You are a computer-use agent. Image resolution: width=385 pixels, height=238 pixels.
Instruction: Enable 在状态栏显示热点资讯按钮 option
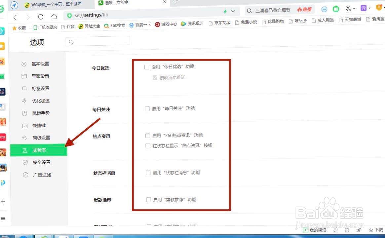point(148,145)
